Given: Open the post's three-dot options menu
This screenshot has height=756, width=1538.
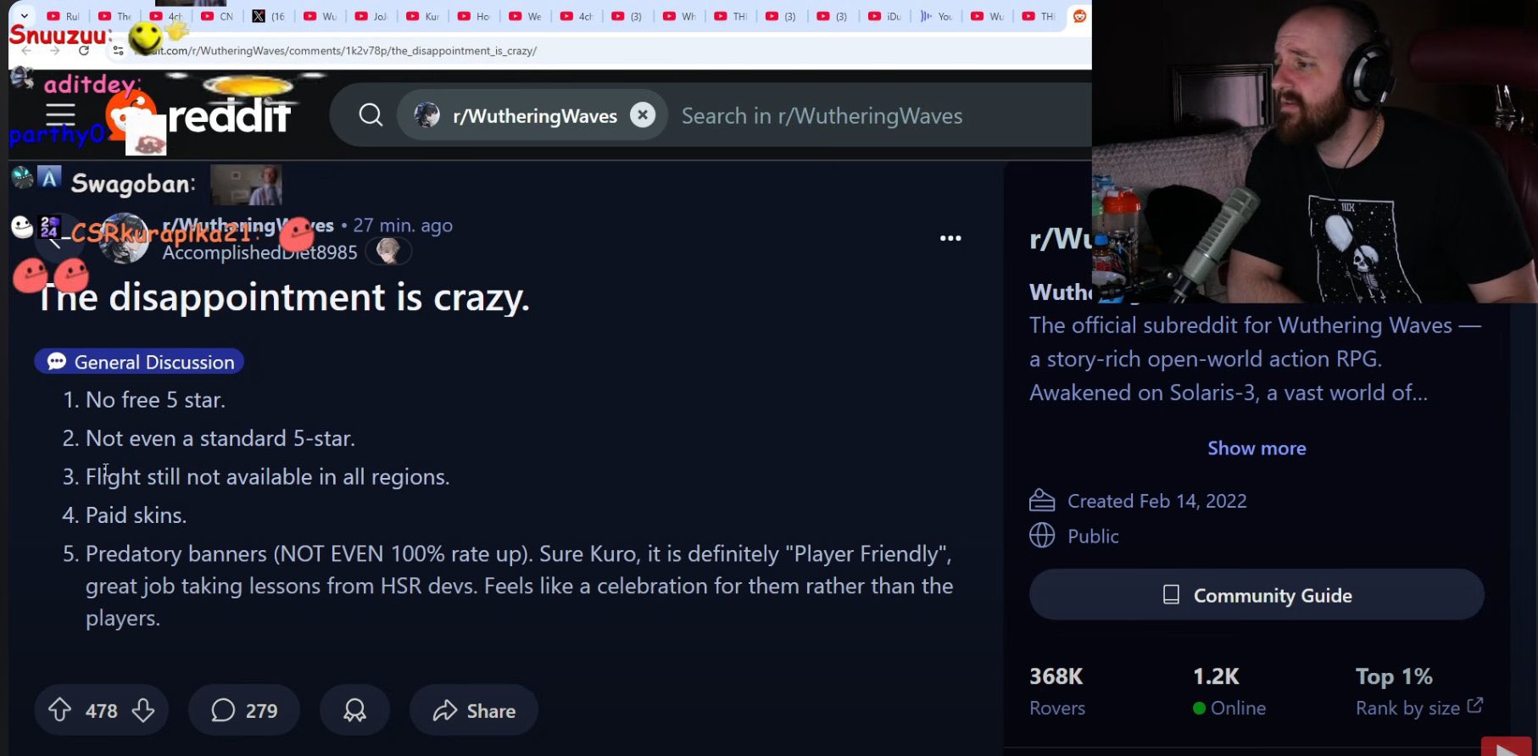Looking at the screenshot, I should pyautogui.click(x=950, y=238).
